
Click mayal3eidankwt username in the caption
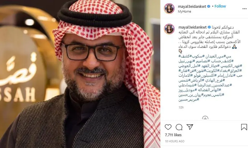click(x=193, y=27)
